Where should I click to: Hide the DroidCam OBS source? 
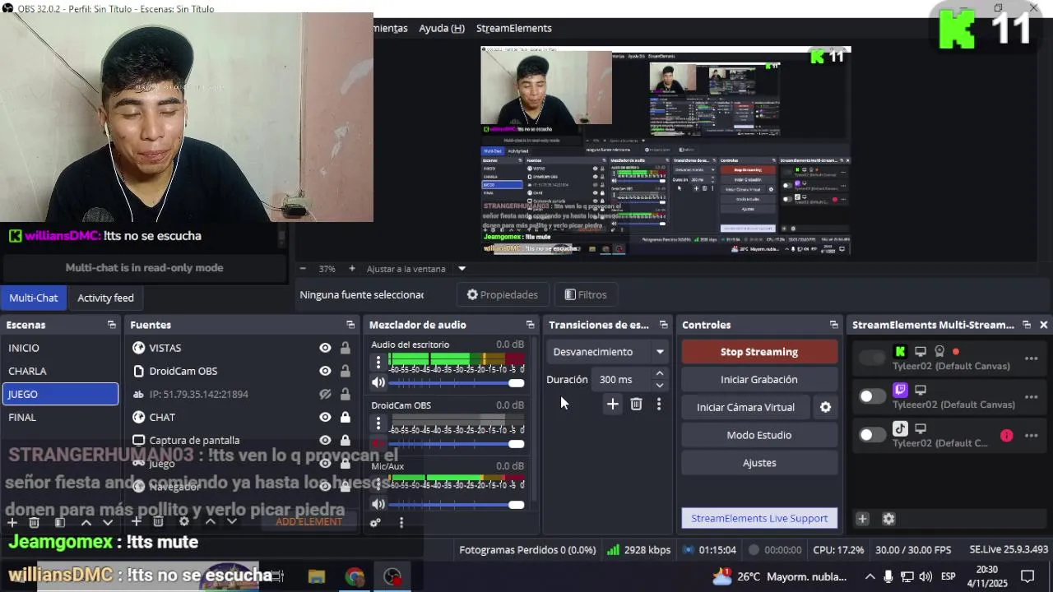pos(325,371)
